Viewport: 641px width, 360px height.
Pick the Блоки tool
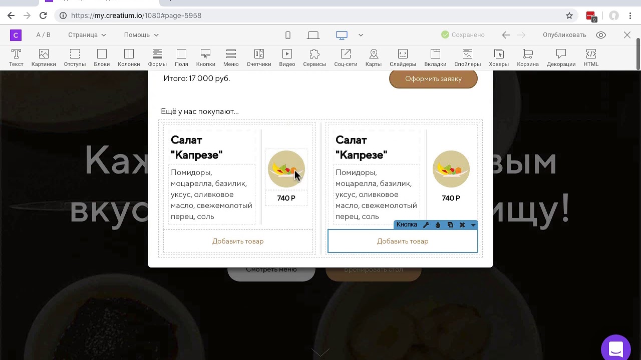click(x=102, y=57)
